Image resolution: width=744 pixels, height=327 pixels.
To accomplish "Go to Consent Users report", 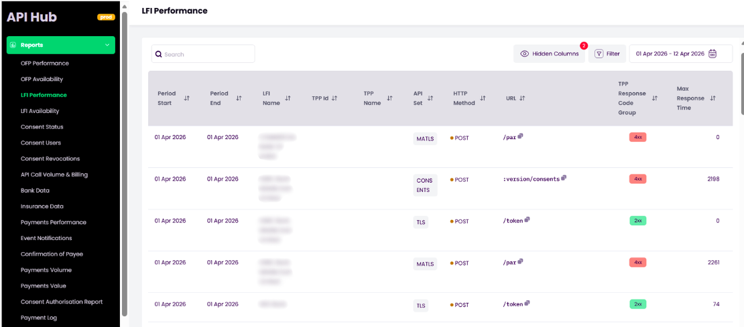I will click(x=41, y=143).
